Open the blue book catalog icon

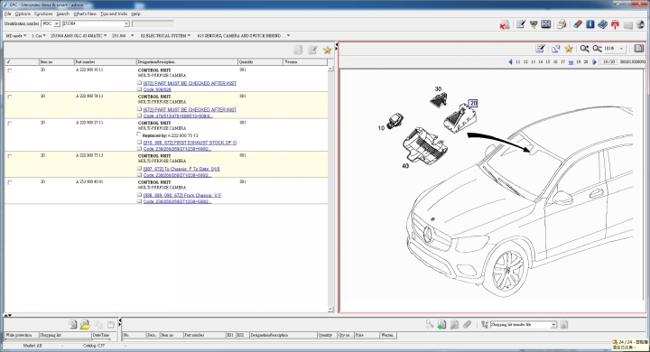[x=603, y=24]
